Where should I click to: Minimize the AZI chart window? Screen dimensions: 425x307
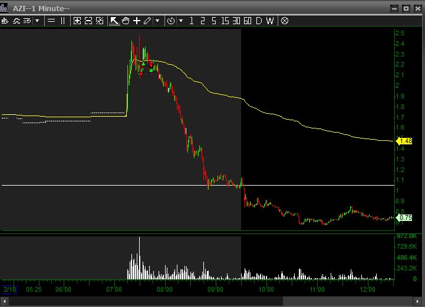click(394, 8)
